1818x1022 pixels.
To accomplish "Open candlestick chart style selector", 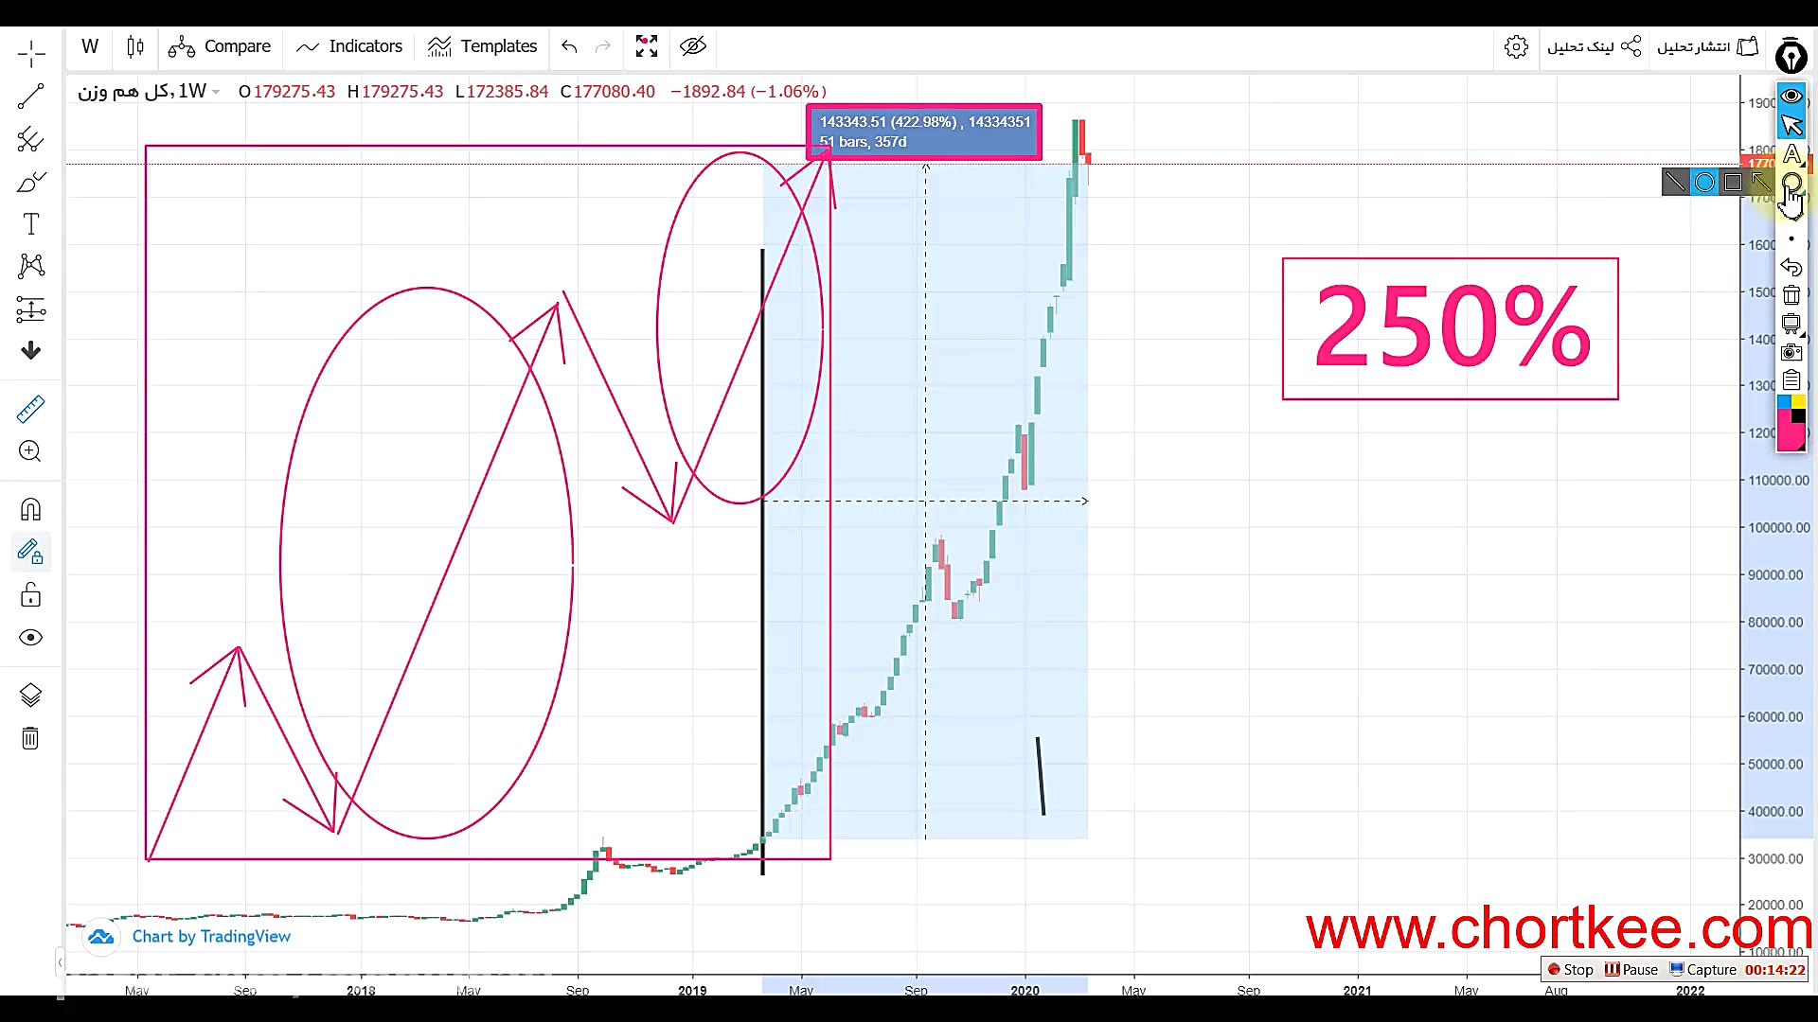I will point(135,46).
